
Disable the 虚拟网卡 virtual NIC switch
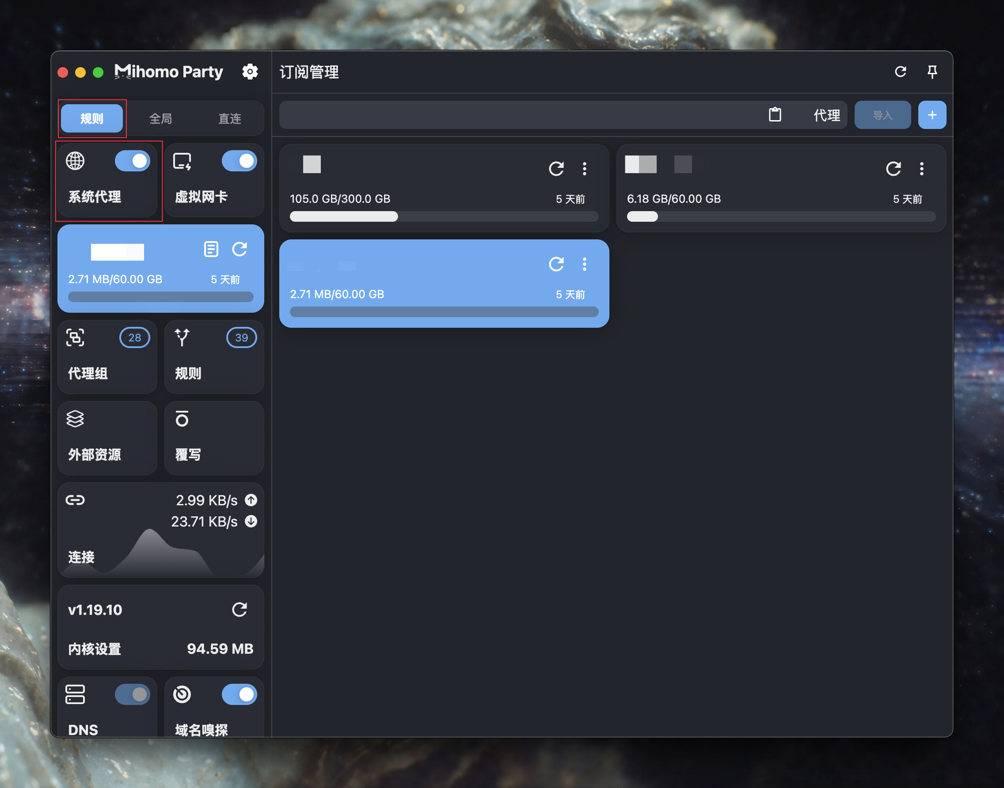239,161
